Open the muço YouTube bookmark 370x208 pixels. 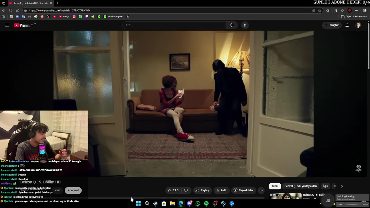64,17
